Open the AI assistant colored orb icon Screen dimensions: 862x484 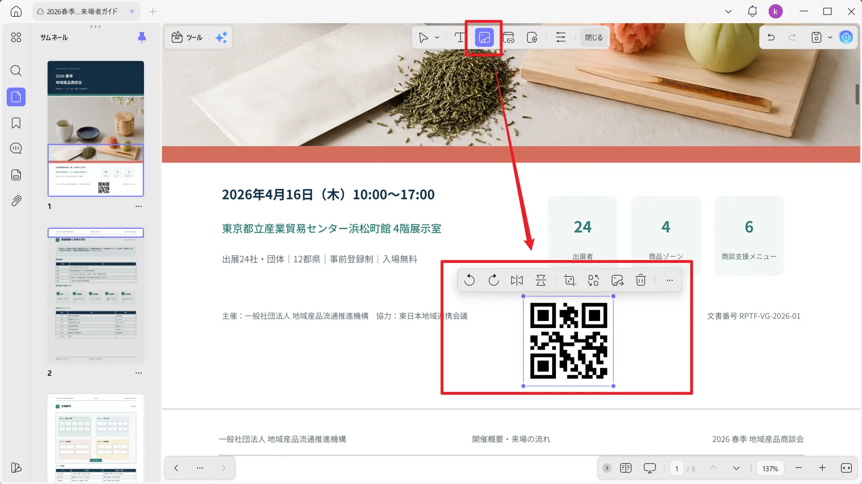pos(846,37)
